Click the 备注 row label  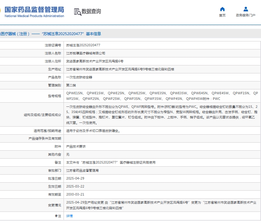coord(58,162)
